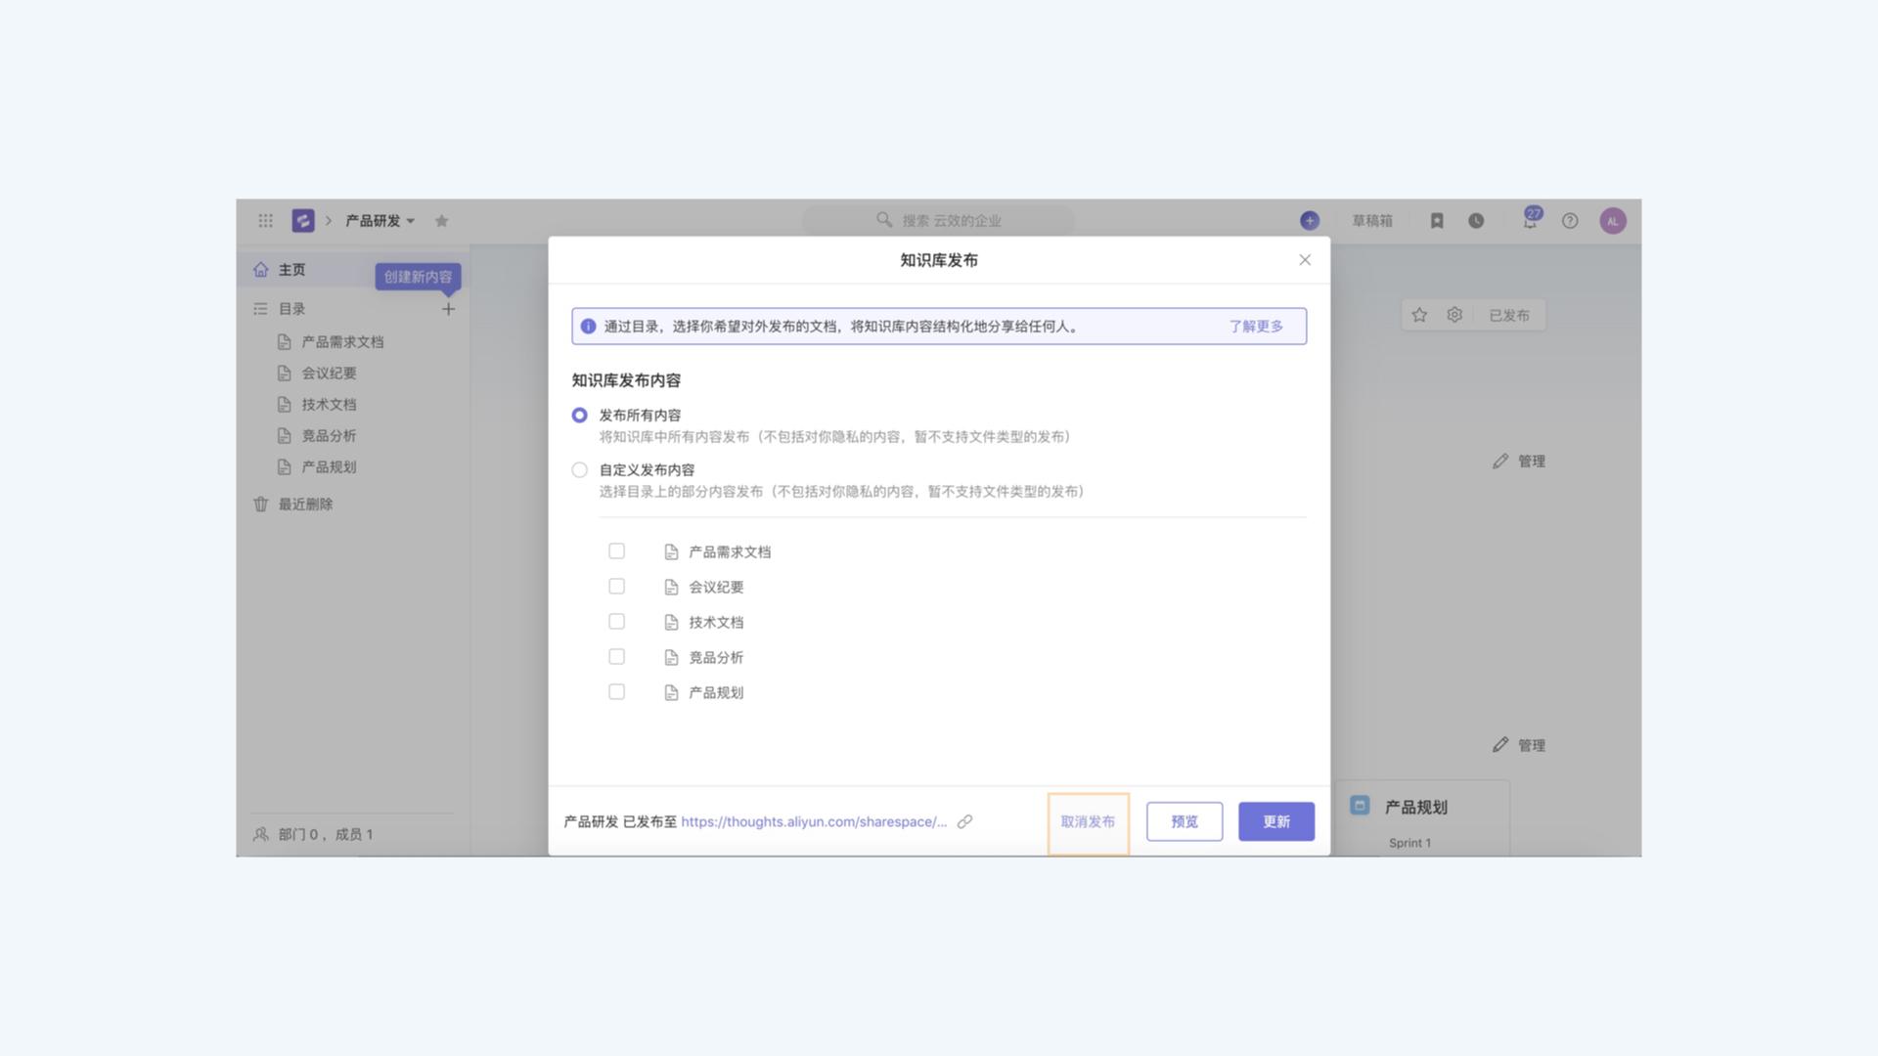
Task: Click the star favorite icon beside 产品研发
Action: 442,221
